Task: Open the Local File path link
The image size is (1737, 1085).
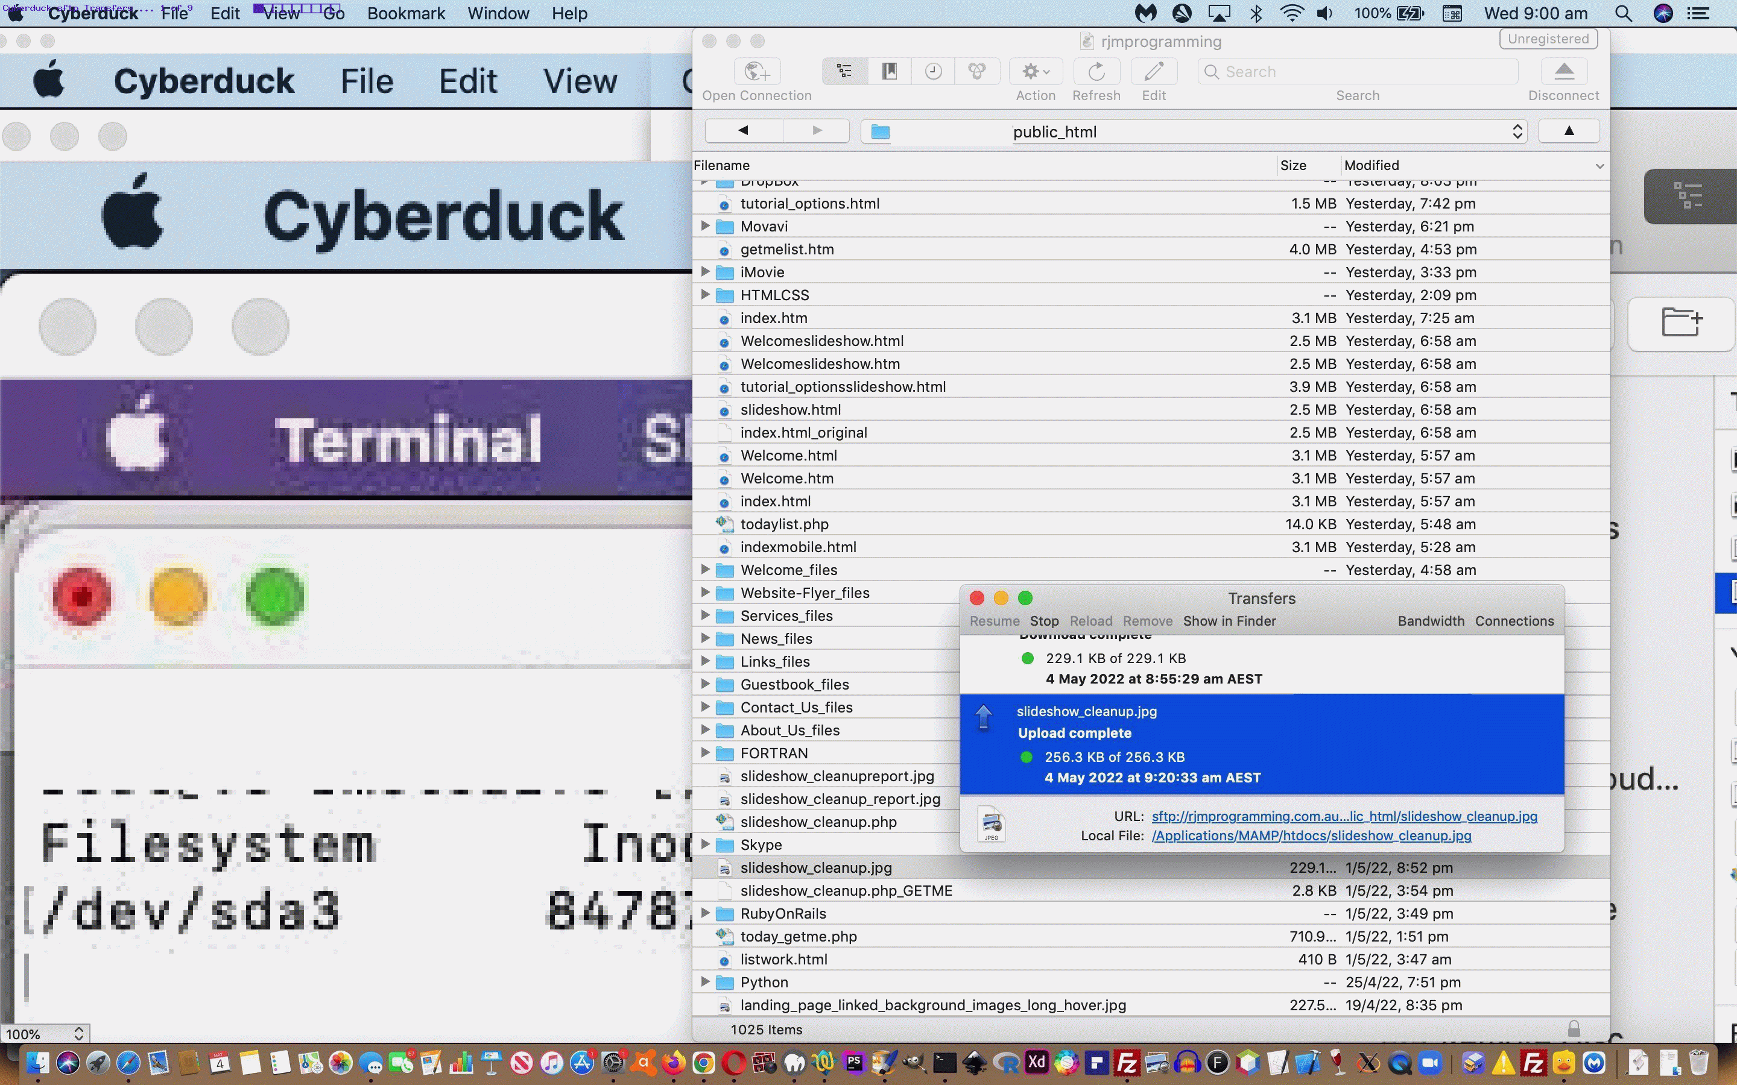Action: [1311, 835]
